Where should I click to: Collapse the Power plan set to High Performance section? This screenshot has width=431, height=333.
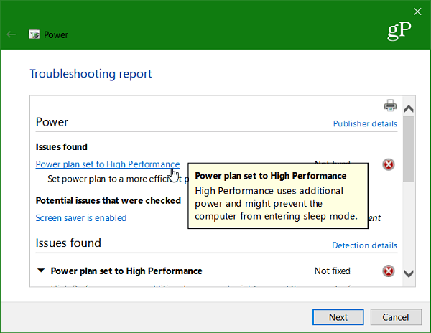pyautogui.click(x=41, y=271)
